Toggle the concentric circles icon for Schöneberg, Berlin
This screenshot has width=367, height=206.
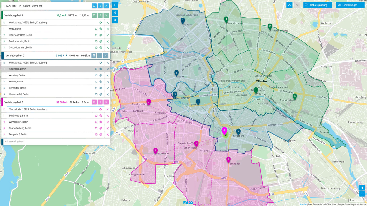[x=101, y=116]
